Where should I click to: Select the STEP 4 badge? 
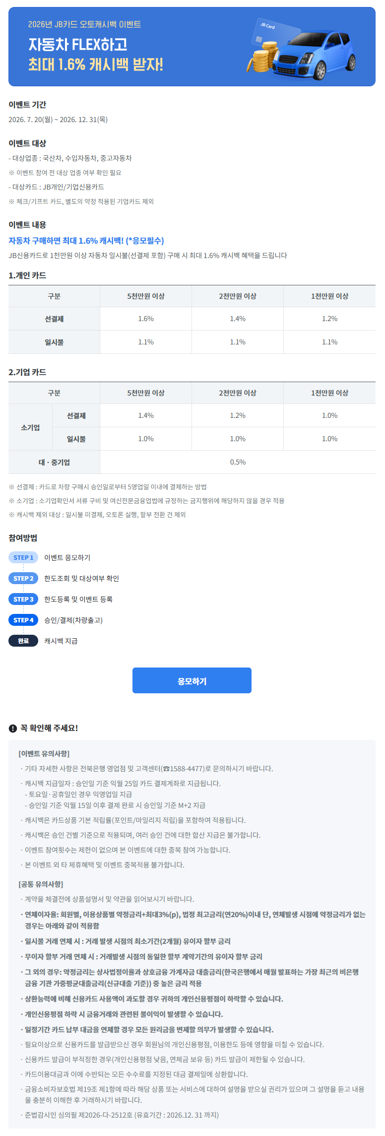[23, 620]
